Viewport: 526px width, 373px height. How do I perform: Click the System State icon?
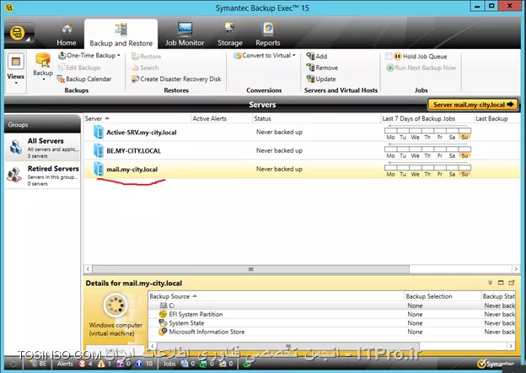(x=163, y=323)
